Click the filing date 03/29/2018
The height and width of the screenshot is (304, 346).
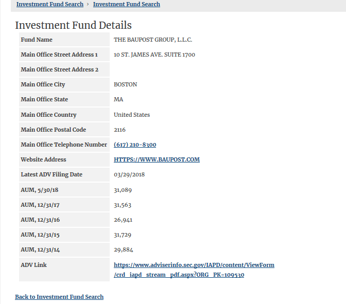click(129, 174)
